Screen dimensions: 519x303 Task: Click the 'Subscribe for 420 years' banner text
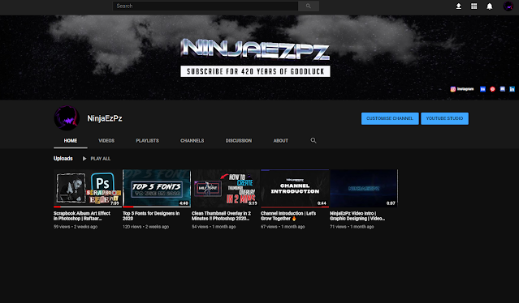click(255, 71)
